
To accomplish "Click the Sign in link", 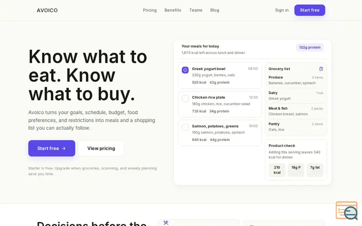I will click(281, 10).
